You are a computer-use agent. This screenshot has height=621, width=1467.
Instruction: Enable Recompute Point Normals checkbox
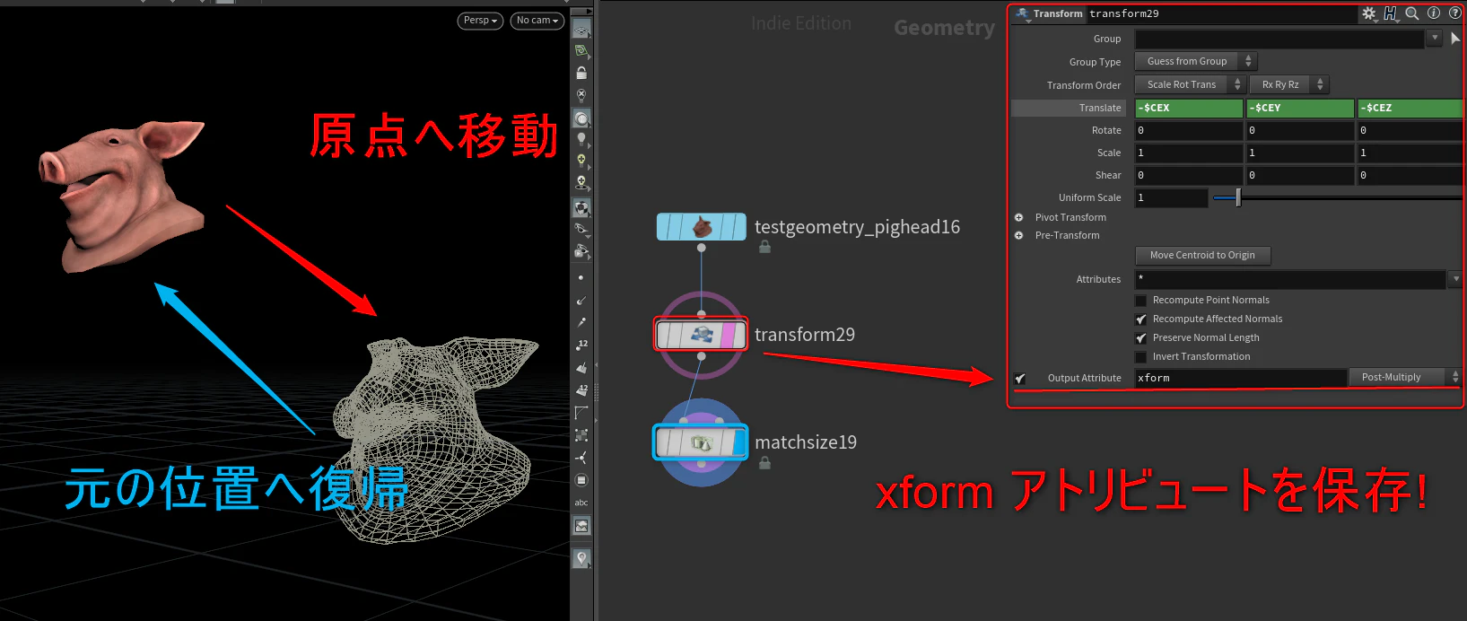[x=1141, y=301]
